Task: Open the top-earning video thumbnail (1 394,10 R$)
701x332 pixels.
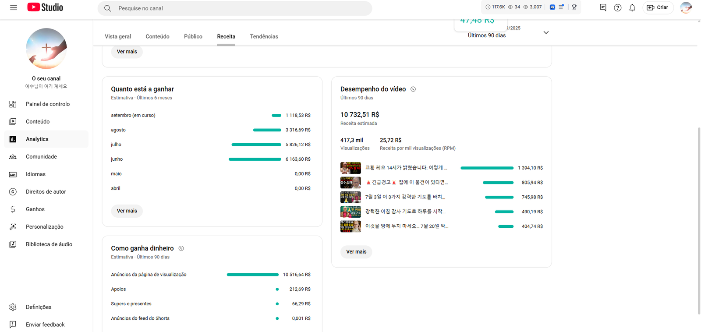Action: [350, 168]
